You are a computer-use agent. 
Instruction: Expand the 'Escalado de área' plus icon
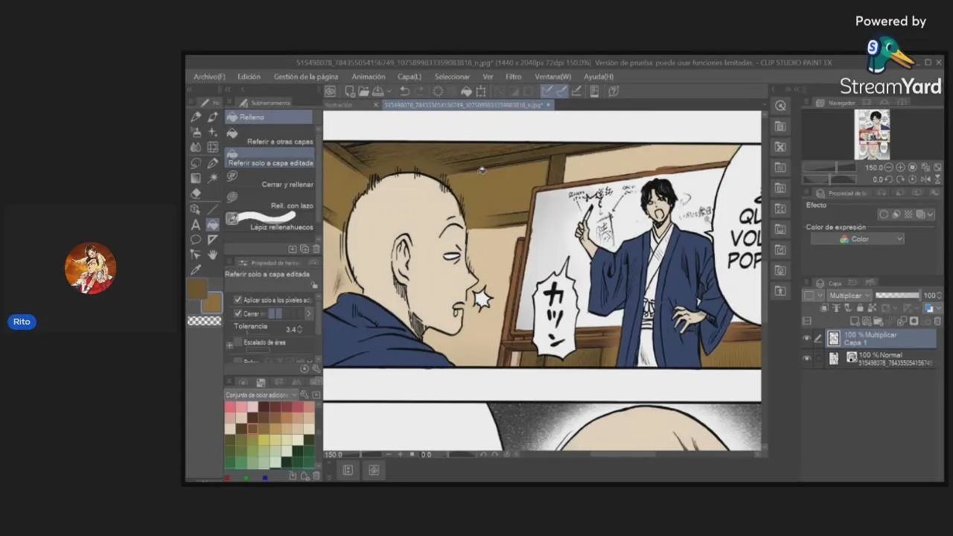229,345
